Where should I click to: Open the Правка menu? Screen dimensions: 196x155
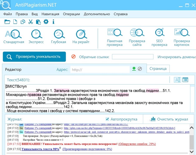(x=22, y=14)
